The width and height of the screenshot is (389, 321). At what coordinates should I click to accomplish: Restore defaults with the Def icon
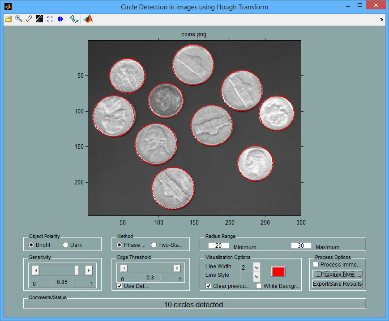point(74,19)
